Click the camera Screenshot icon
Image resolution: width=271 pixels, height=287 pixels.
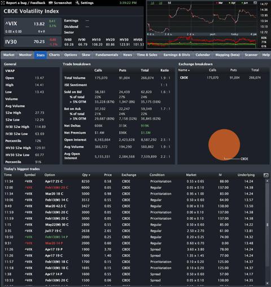tap(50, 3)
